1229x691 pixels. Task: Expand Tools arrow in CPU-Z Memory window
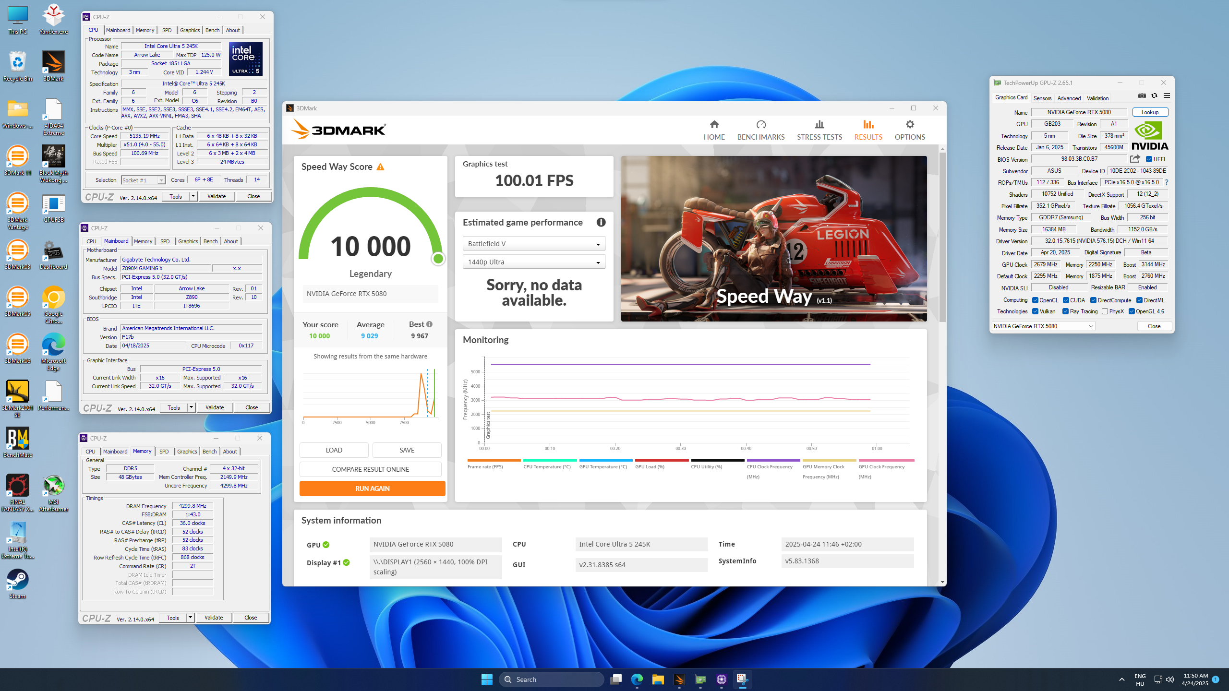[190, 618]
